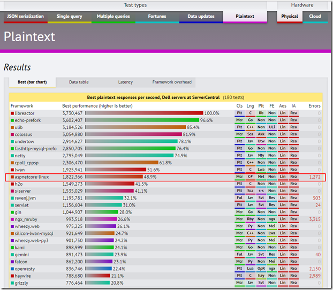Click the gin framework name
333x290 pixels.
(x=18, y=212)
